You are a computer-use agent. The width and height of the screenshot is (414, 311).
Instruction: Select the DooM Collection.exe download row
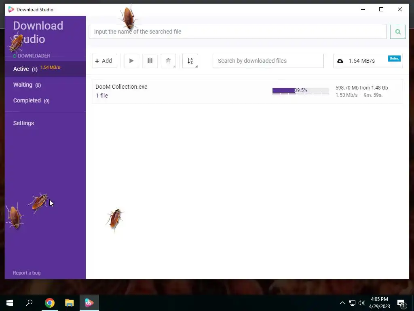click(247, 91)
